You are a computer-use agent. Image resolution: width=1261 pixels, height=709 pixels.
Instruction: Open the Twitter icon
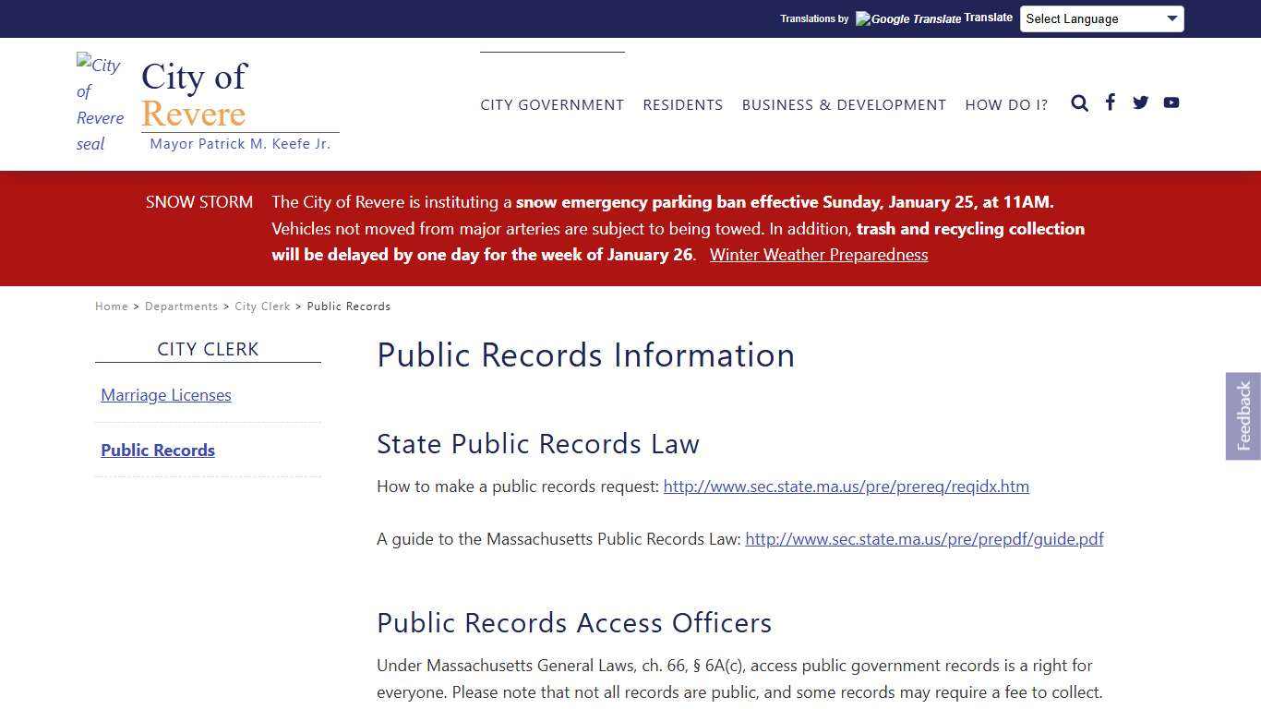coord(1140,102)
